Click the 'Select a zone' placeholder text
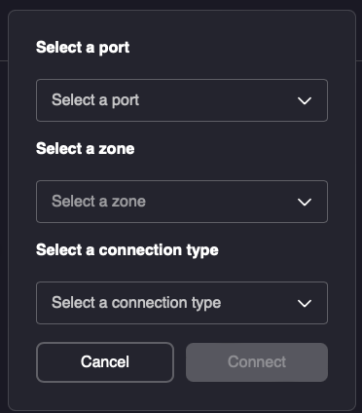 tap(98, 202)
